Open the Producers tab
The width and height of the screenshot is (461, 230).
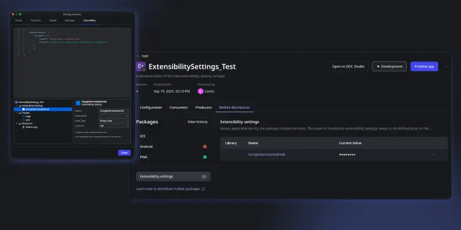tap(203, 107)
